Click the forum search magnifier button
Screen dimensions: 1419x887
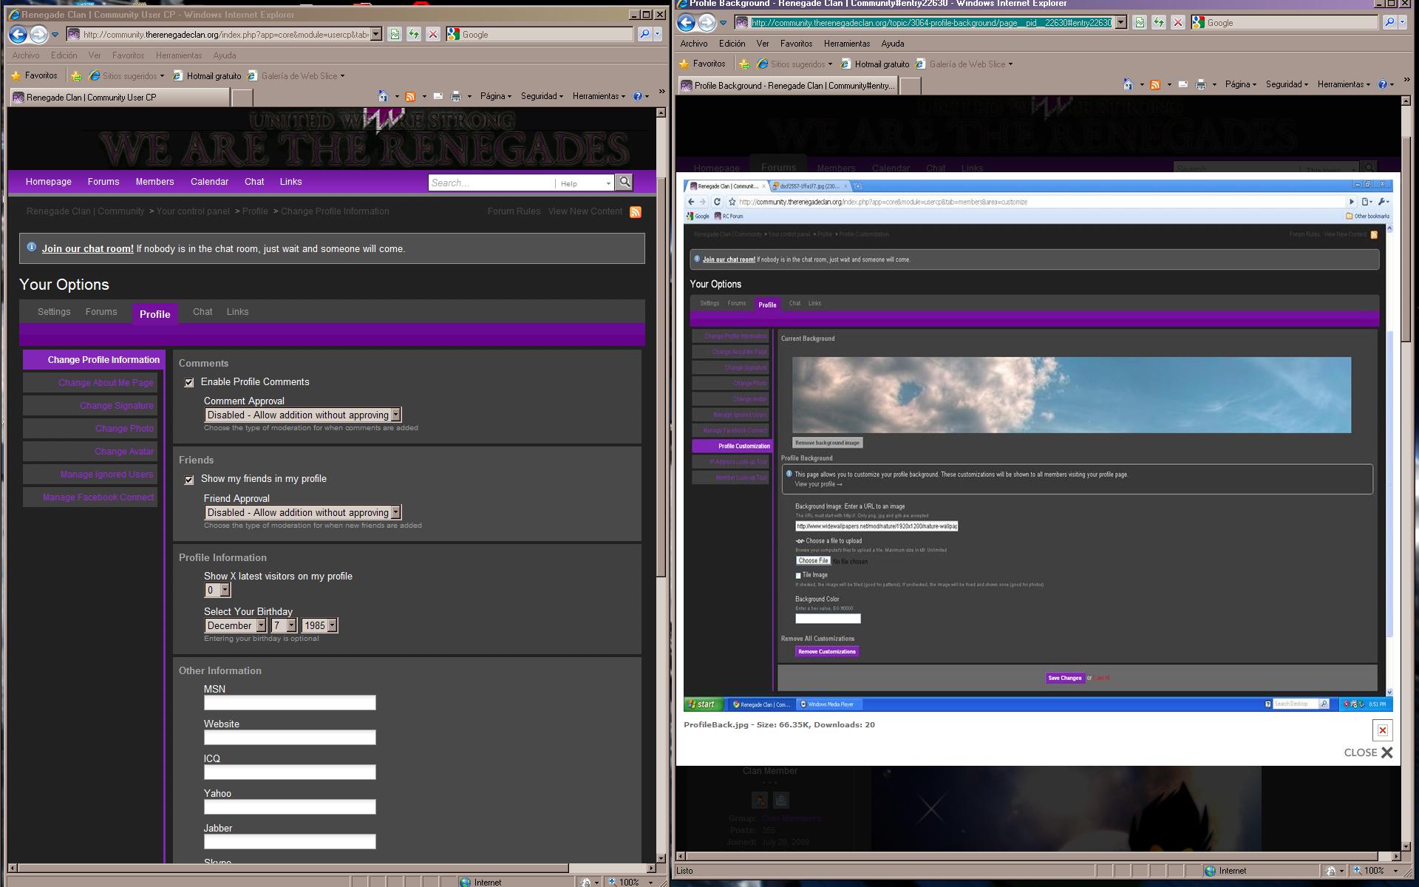[625, 182]
